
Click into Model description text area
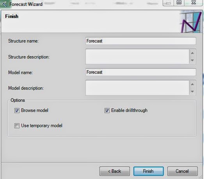click(137, 88)
